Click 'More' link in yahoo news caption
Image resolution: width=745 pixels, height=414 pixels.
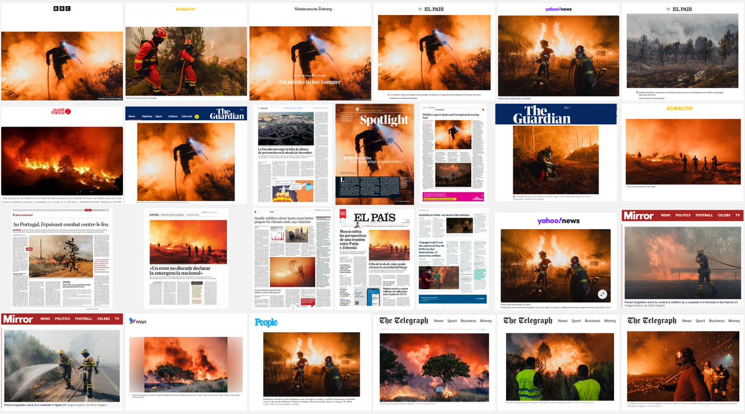point(608,307)
